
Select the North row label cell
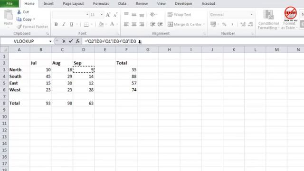click(x=19, y=70)
